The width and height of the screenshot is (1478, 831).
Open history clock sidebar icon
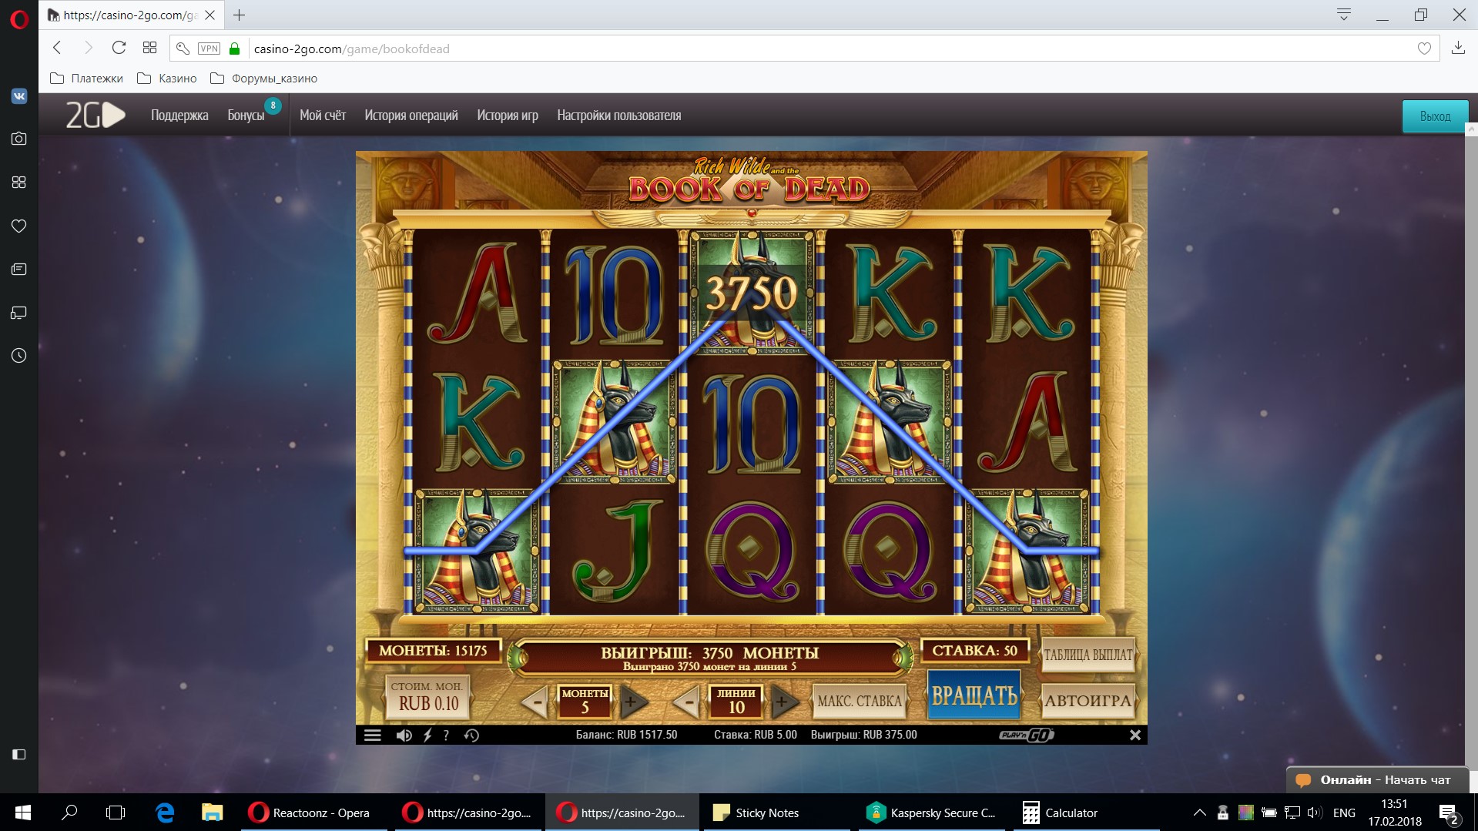coord(19,356)
